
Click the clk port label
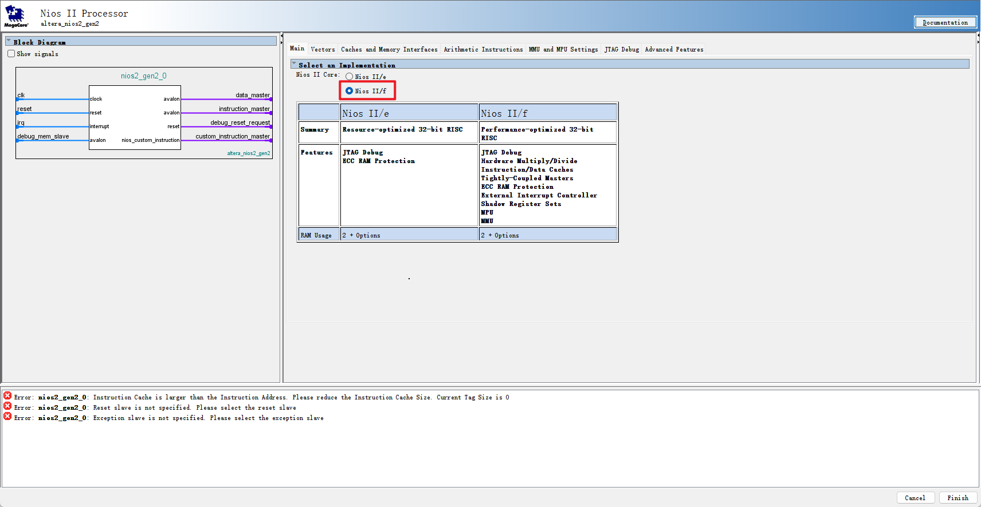[x=21, y=95]
